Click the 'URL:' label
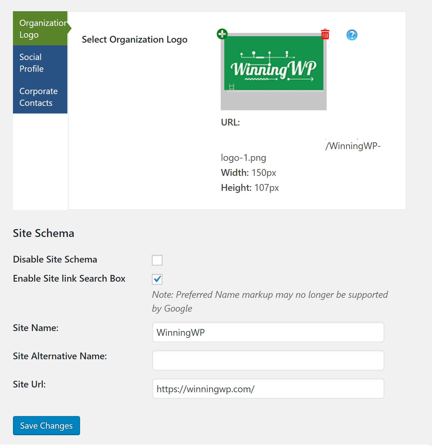Image resolution: width=432 pixels, height=446 pixels. [230, 122]
